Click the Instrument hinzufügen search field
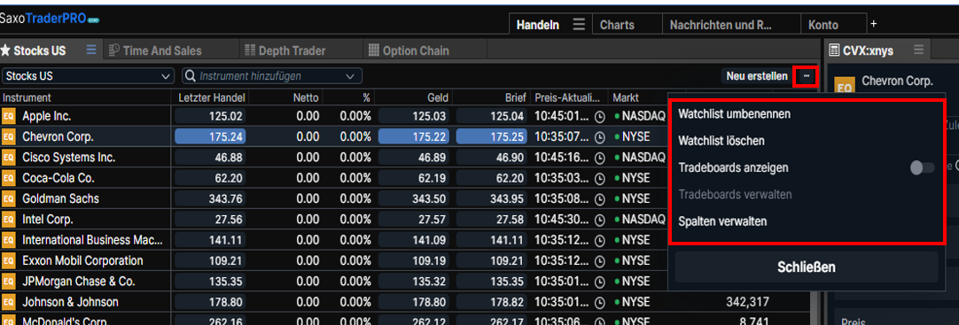This screenshot has width=959, height=325. point(271,76)
